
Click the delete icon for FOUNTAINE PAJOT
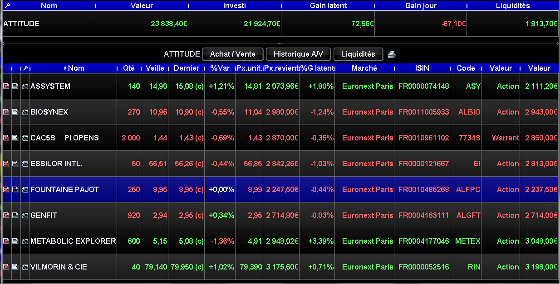click(x=6, y=189)
